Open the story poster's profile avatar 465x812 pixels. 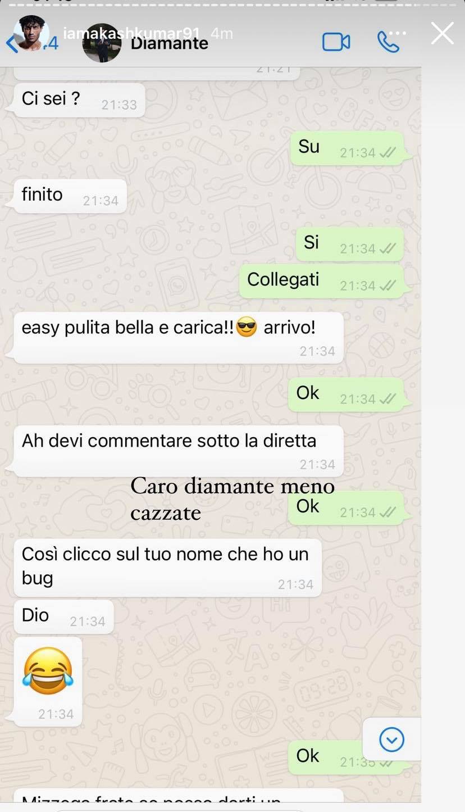coord(31,33)
